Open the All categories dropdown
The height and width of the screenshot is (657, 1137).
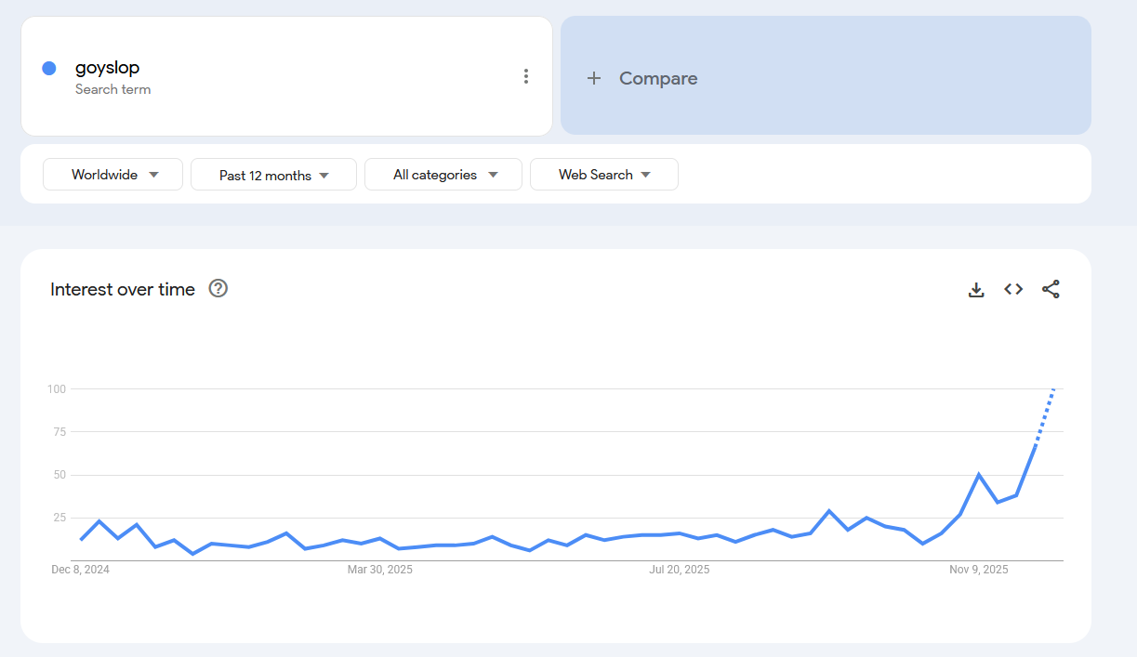point(443,175)
